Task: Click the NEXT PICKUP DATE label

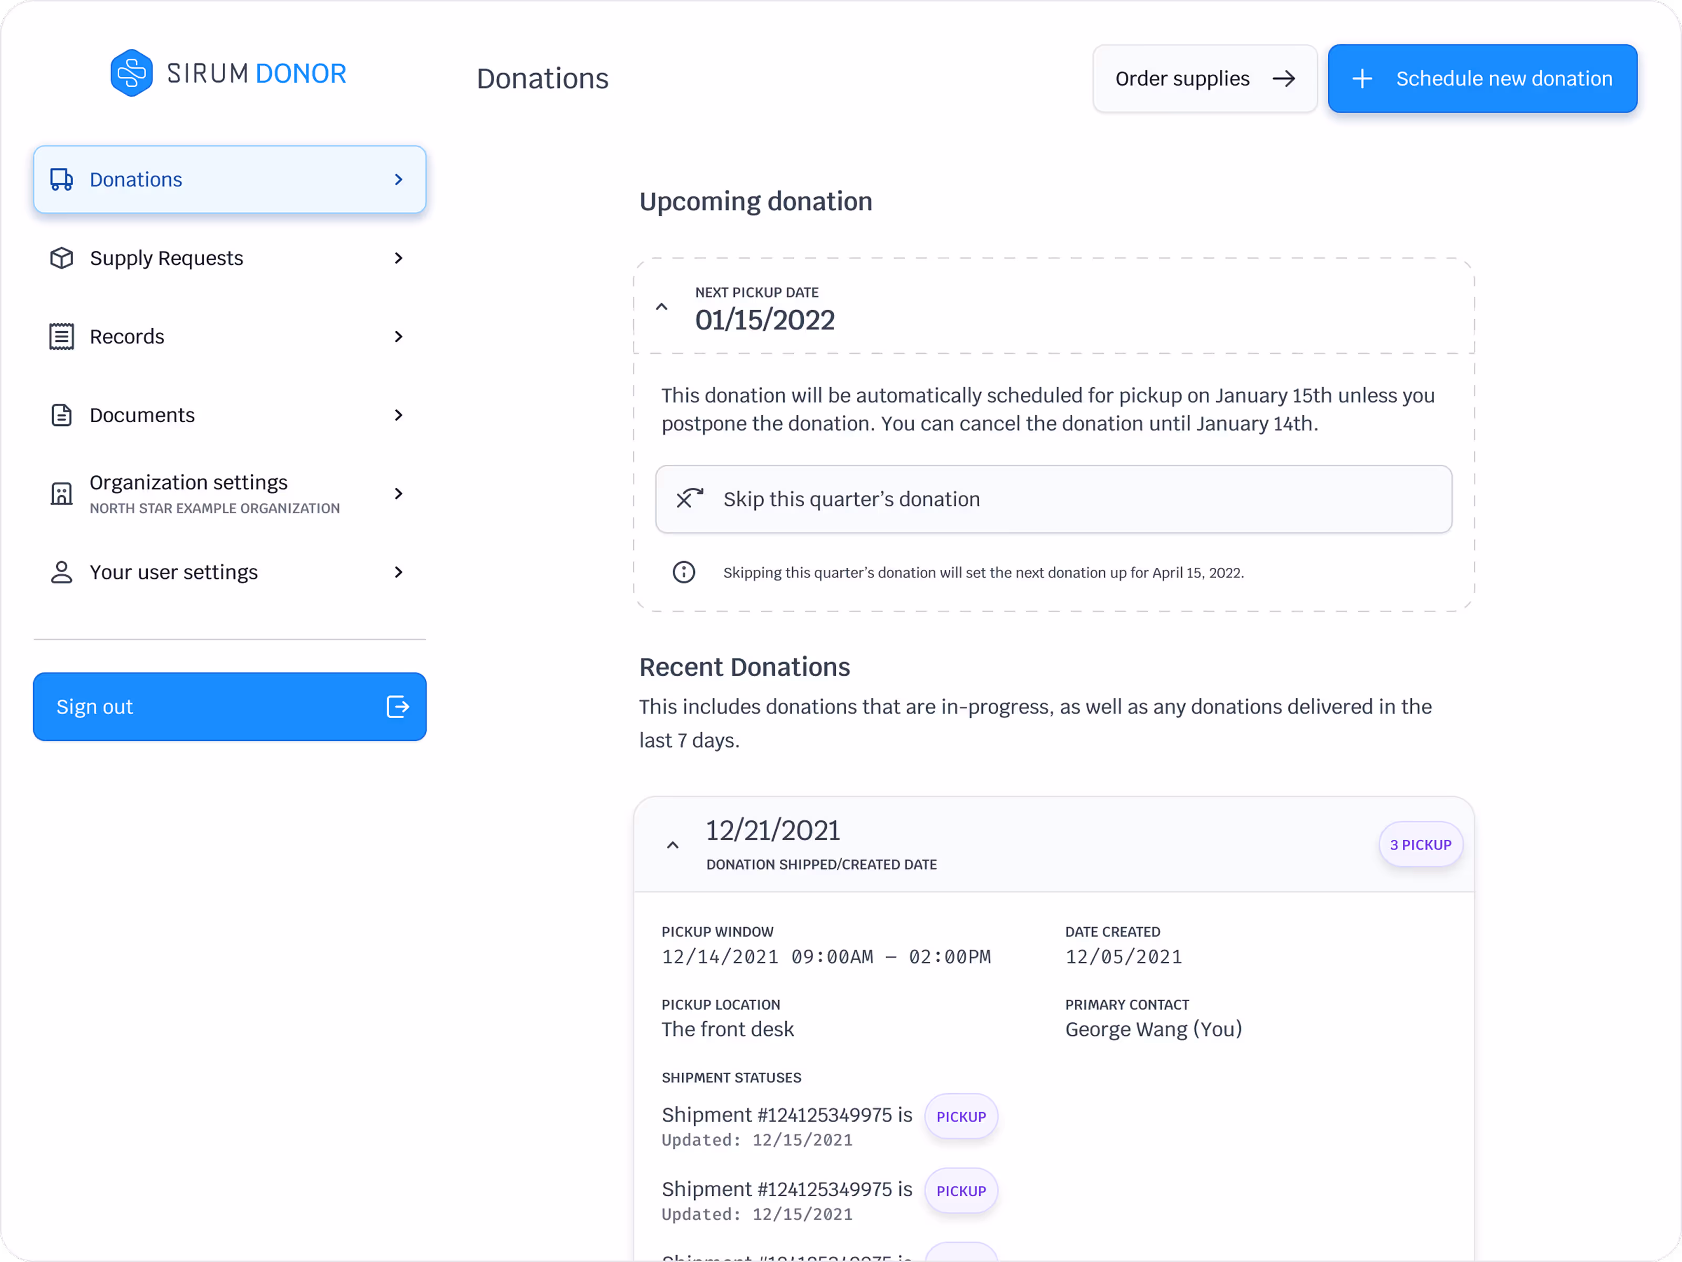Action: 756,293
